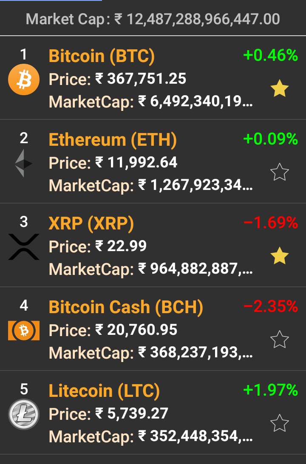This screenshot has width=306, height=464.
Task: Open the Bitcoin (BTC) coin title
Action: point(102,56)
